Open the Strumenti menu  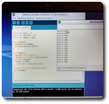pyautogui.click(x=41, y=18)
